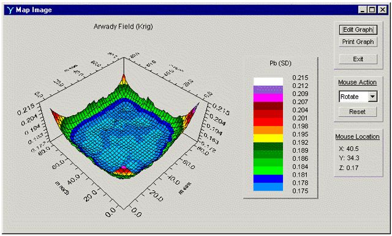This screenshot has height=236, width=392.
Task: Click the bright red 0.201 legend swatch
Action: (268, 122)
